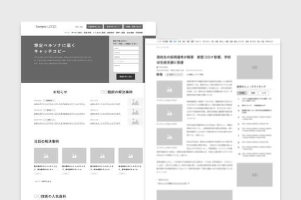Open middle image icon beside ○○技術の解決事例 list
Viewport: 301px width, 200px height.
tap(135, 112)
